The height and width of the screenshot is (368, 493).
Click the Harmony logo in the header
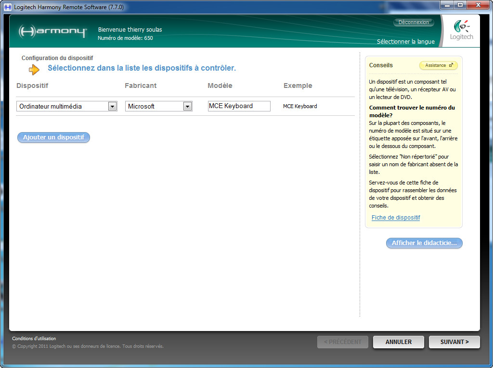53,32
